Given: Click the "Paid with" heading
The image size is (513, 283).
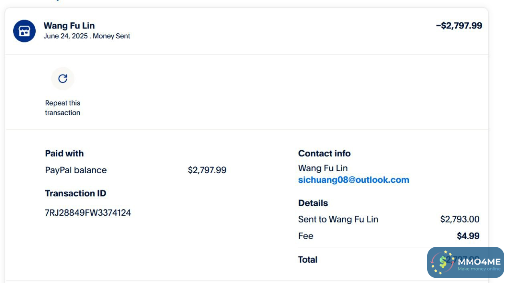Looking at the screenshot, I should (64, 154).
